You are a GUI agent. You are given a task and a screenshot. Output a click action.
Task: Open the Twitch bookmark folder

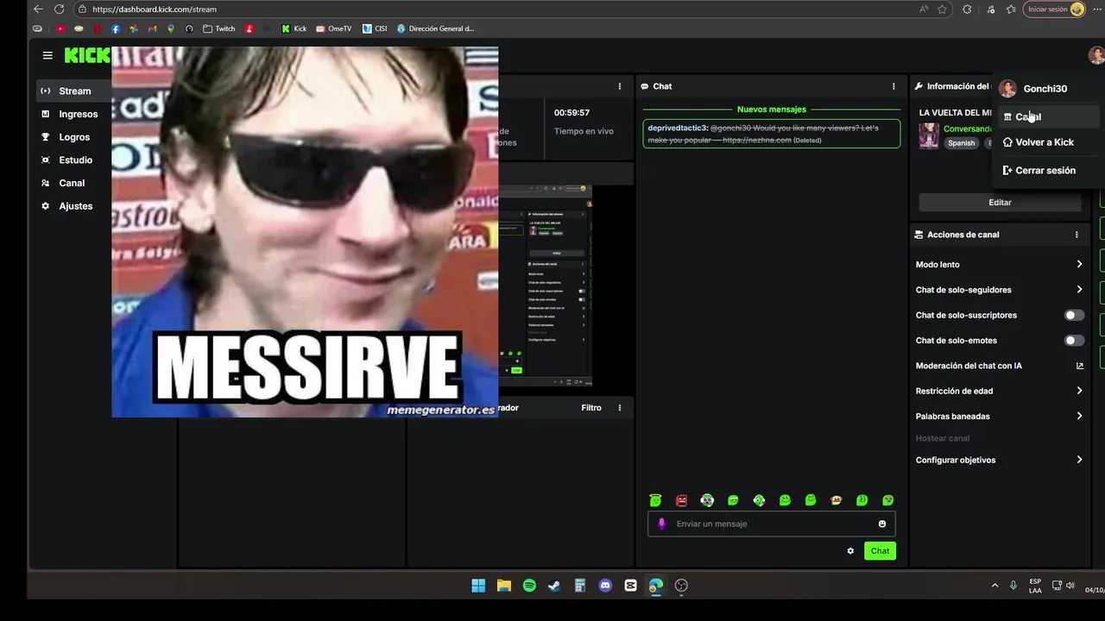point(218,28)
